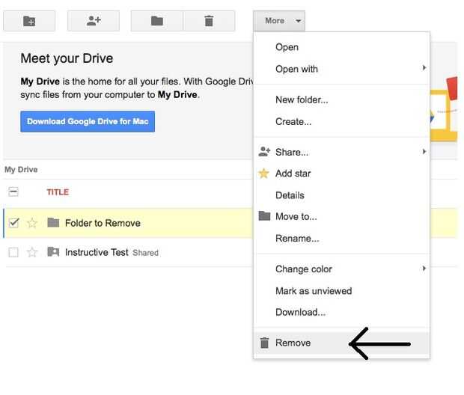Check the Instructive Test checkbox
This screenshot has width=464, height=395.
click(x=13, y=253)
